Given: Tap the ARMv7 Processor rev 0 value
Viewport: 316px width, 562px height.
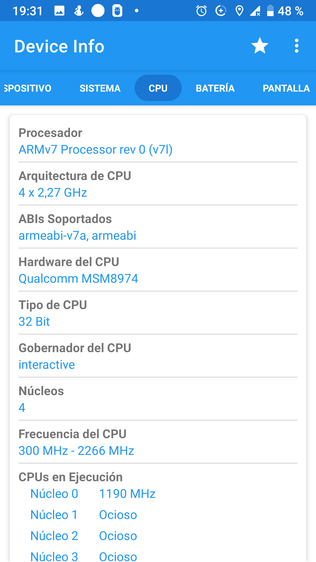Looking at the screenshot, I should coord(95,150).
